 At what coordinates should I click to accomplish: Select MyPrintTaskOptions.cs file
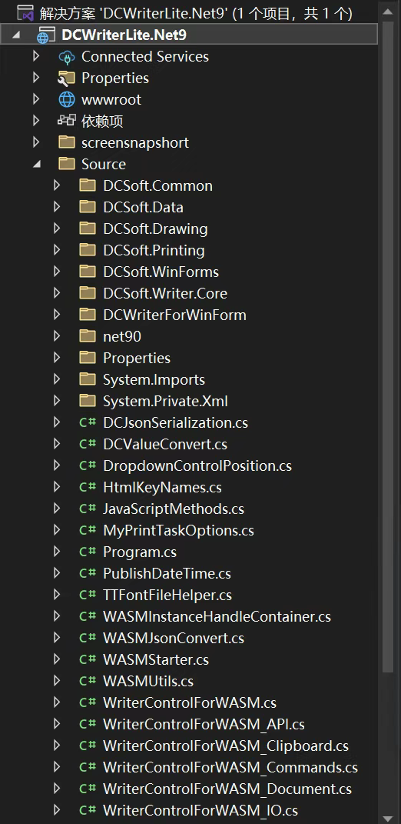(178, 530)
